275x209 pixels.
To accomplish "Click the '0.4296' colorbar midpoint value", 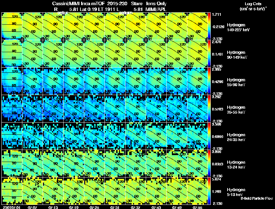I will coord(218,82).
